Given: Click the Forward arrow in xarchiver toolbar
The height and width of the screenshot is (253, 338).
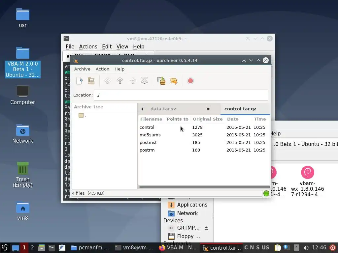Looking at the screenshot, I should 132,81.
